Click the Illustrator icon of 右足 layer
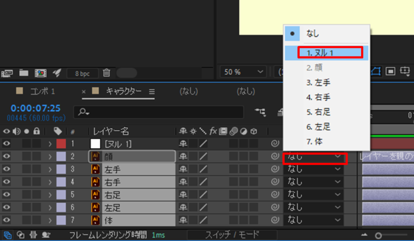Screen dimensions: 414x241 96,194
